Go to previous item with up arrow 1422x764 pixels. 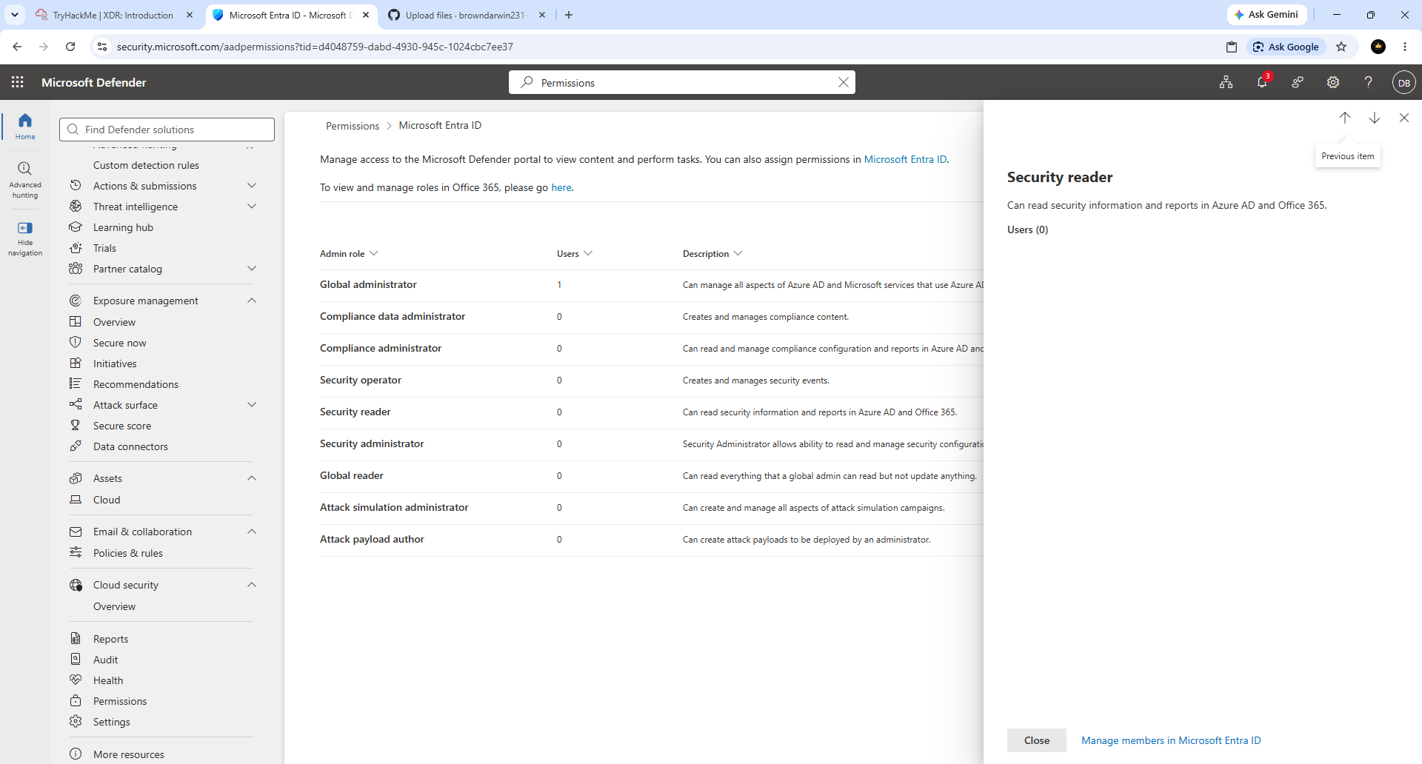point(1345,118)
